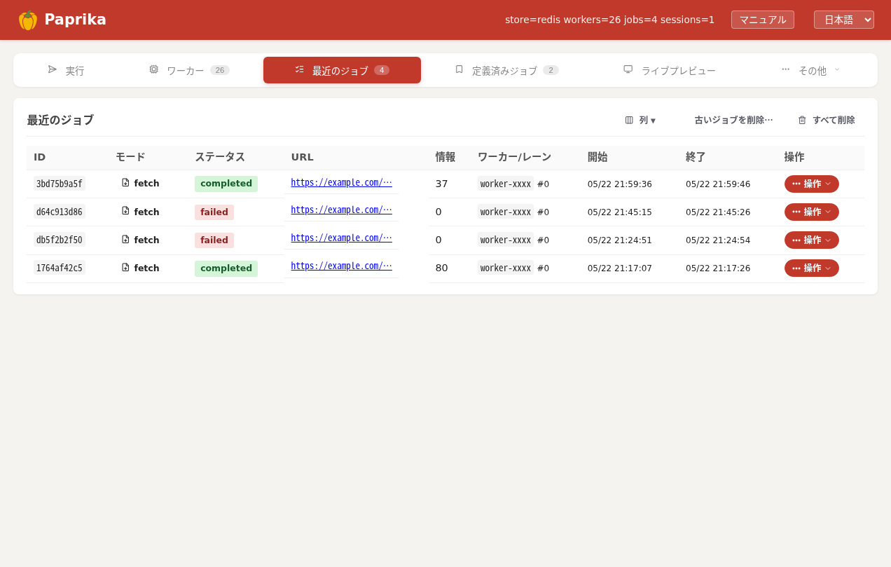Click job ID d64c913d86
The height and width of the screenshot is (567, 891).
click(60, 212)
